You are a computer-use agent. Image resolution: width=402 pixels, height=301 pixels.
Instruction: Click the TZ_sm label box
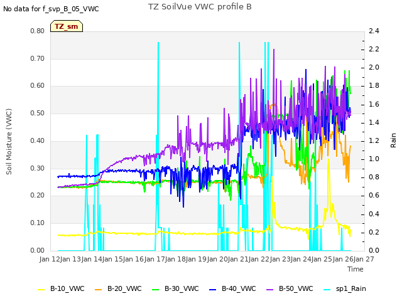click(x=67, y=26)
